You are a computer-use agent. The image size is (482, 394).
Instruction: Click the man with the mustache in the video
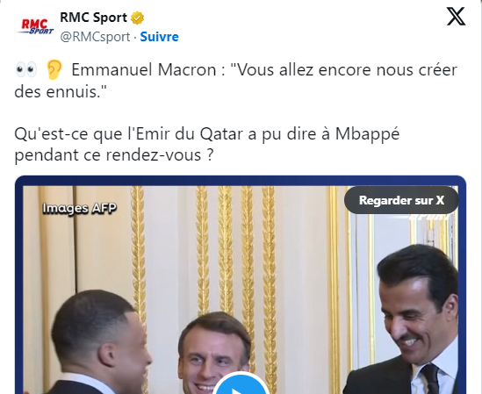(x=412, y=319)
